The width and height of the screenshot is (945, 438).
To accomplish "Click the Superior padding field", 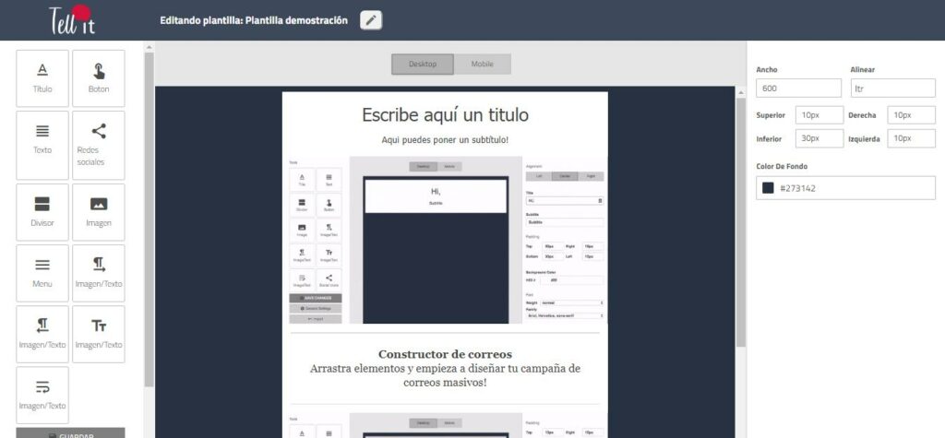I will click(819, 115).
